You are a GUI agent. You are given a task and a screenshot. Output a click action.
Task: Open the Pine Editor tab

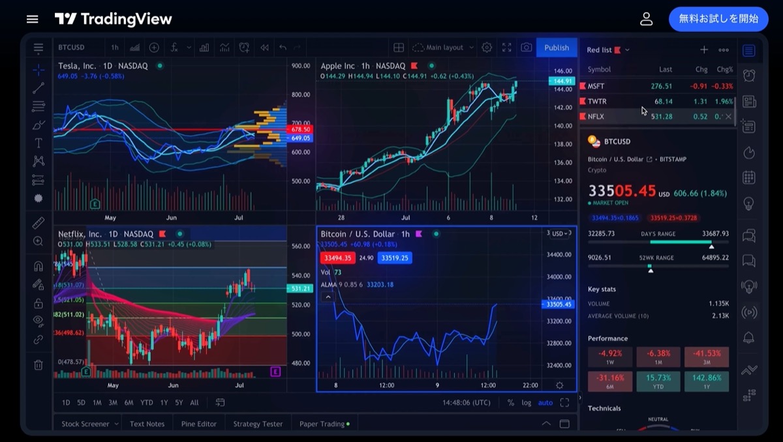click(198, 424)
